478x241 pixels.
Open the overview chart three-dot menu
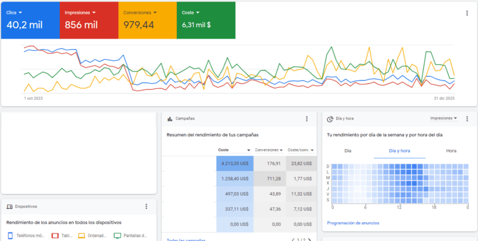(467, 13)
